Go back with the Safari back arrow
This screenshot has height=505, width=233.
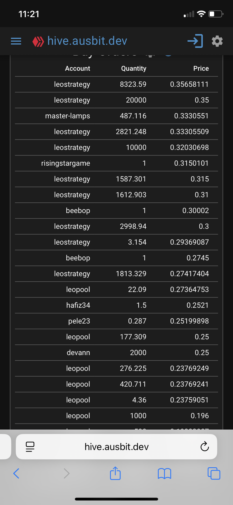click(x=16, y=473)
